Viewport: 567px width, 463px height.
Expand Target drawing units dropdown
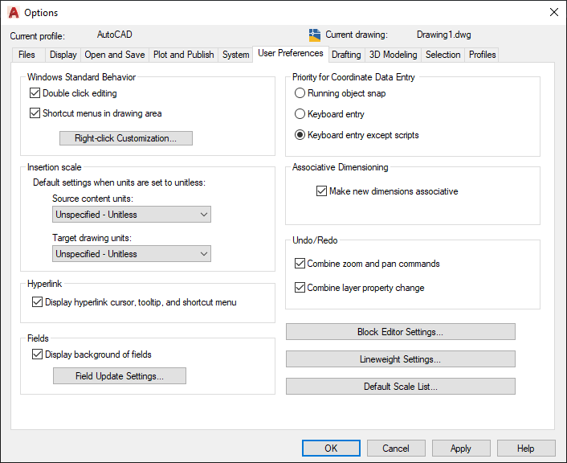[x=132, y=254]
